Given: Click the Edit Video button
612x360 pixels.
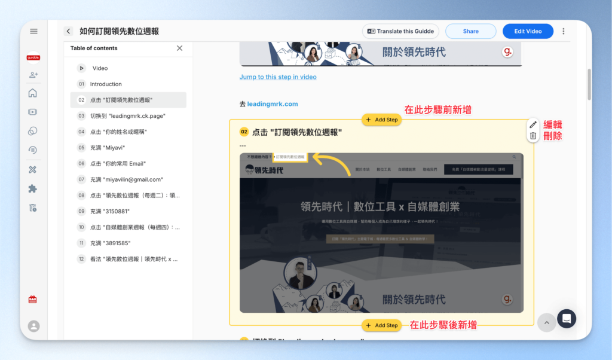Looking at the screenshot, I should point(528,31).
